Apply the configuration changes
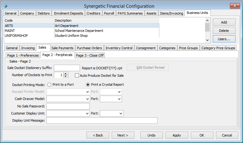This screenshot has height=143, width=243. pyautogui.click(x=177, y=135)
